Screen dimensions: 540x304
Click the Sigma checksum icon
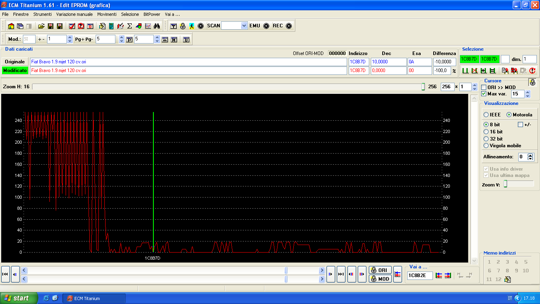129,26
